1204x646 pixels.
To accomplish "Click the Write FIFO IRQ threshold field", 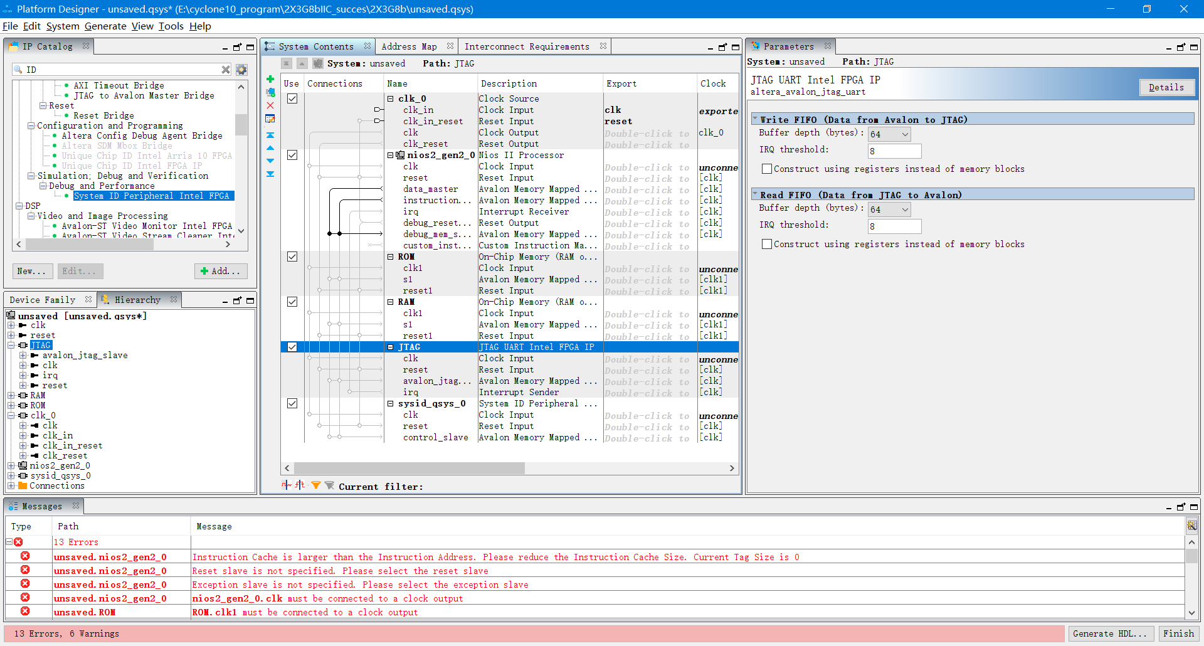I will coord(895,151).
